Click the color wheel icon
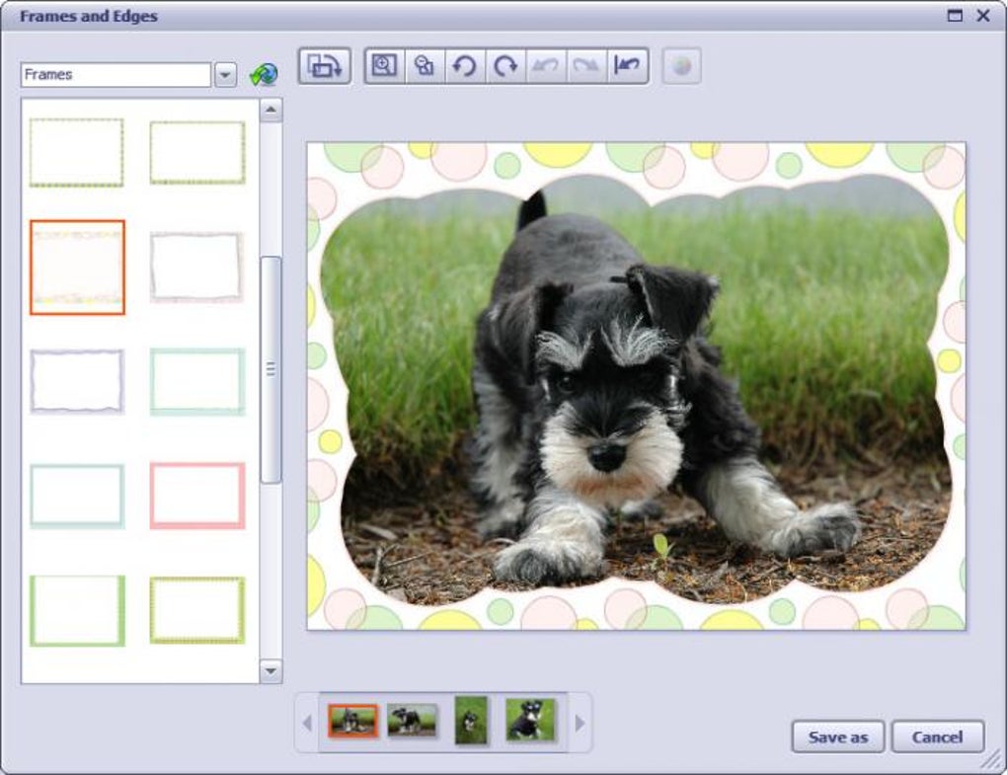Image resolution: width=1007 pixels, height=775 pixels. click(x=681, y=65)
